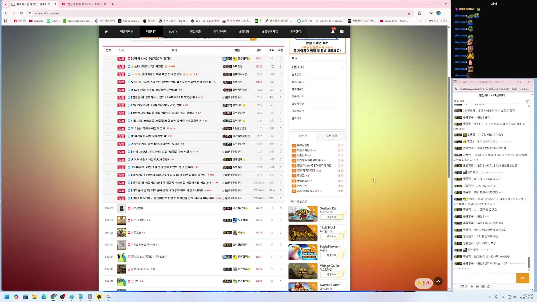Open the 프라그마틱 menu

(x=220, y=31)
